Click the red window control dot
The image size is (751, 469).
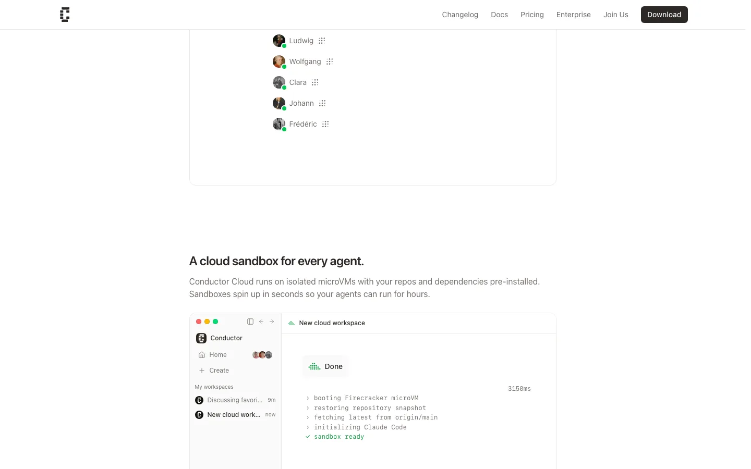coord(199,322)
